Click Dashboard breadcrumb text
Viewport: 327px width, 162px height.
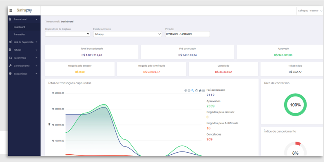(67, 22)
